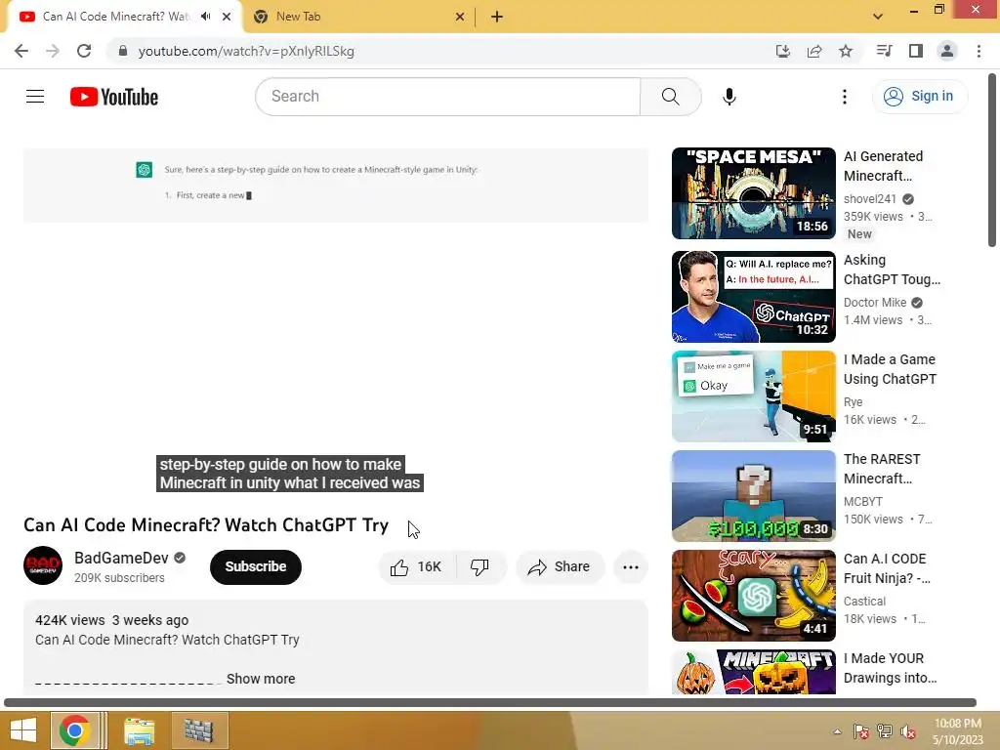This screenshot has height=750, width=1000.
Task: Open Chrome from the taskbar
Action: click(x=74, y=730)
